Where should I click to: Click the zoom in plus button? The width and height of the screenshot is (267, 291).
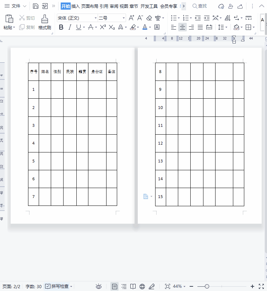(x=252, y=286)
